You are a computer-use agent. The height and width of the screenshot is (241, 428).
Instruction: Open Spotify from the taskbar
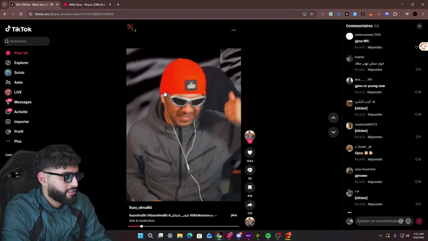[268, 236]
